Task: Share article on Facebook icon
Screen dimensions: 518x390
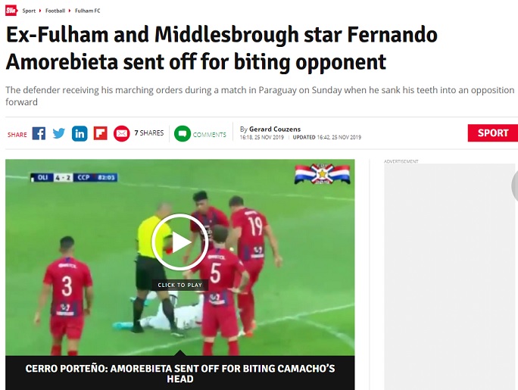Action: (39, 134)
